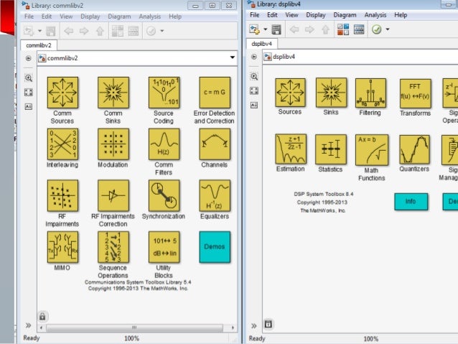Click Zoom tool in commlibv2 palette
This screenshot has height=344, width=458.
tap(28, 78)
